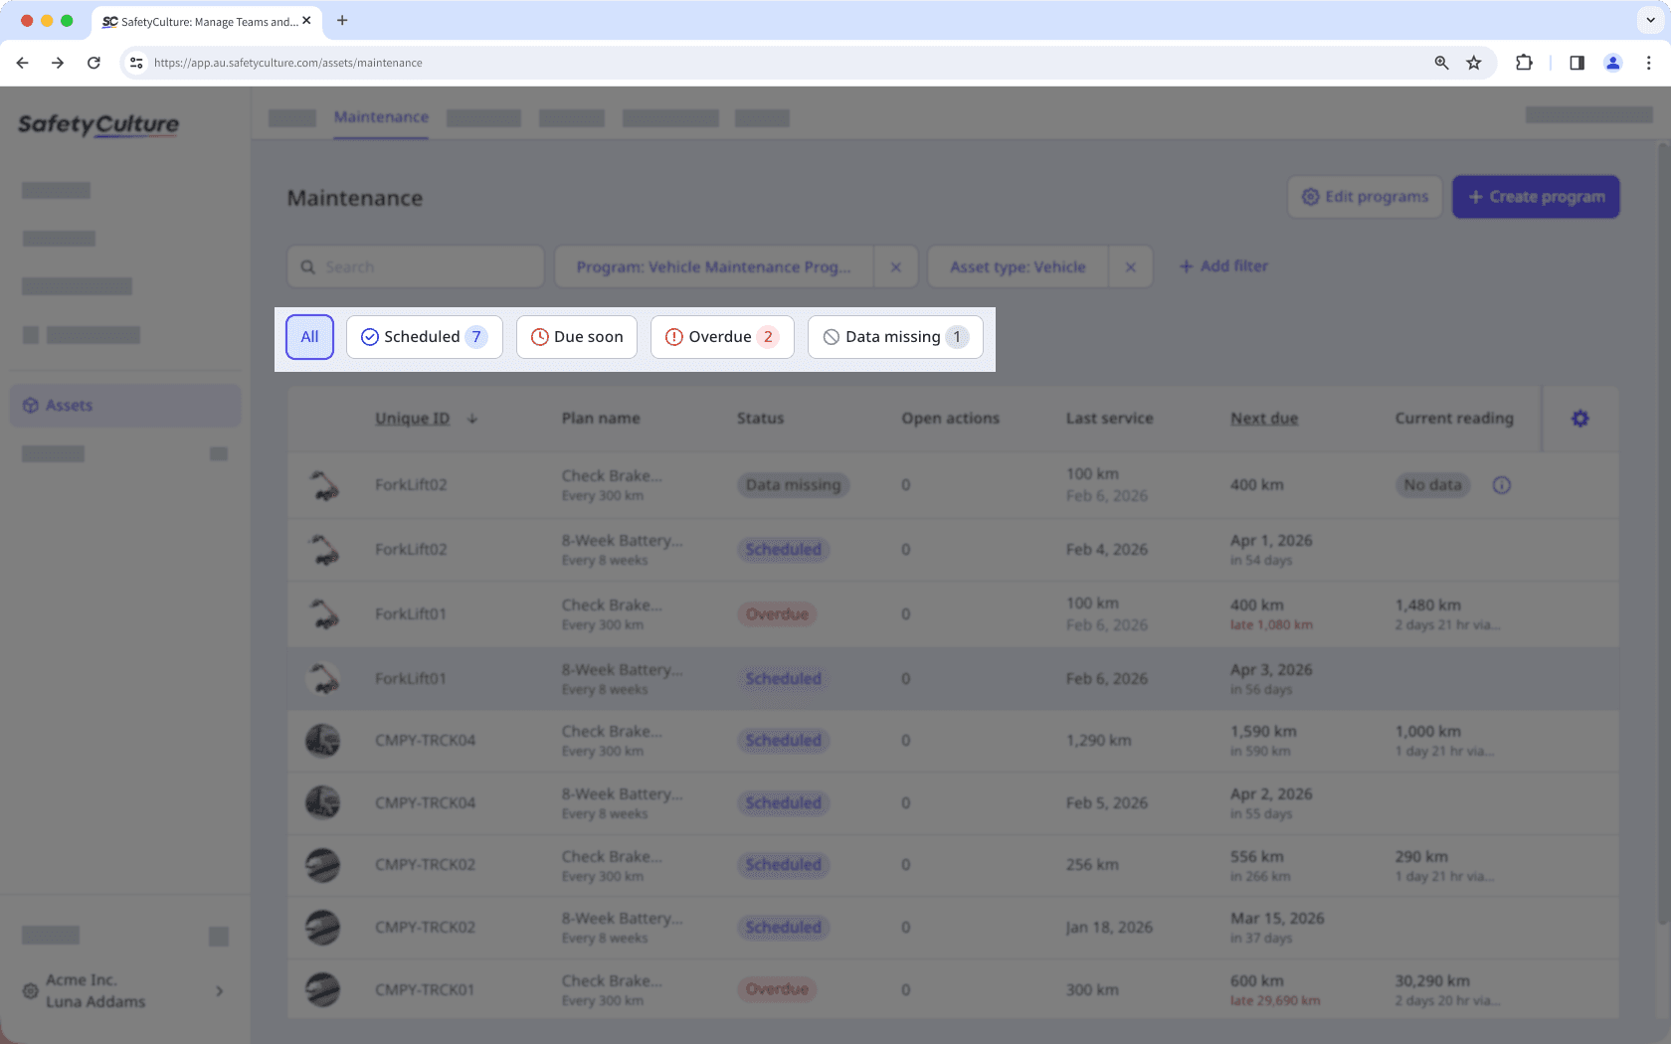Open the Add filter menu
Image resolution: width=1671 pixels, height=1044 pixels.
[x=1222, y=265]
